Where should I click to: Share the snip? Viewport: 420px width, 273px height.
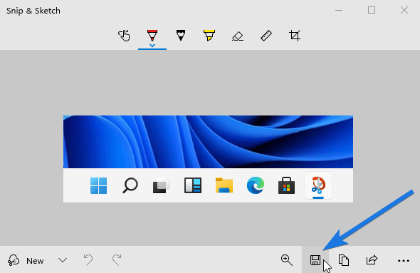pyautogui.click(x=372, y=260)
